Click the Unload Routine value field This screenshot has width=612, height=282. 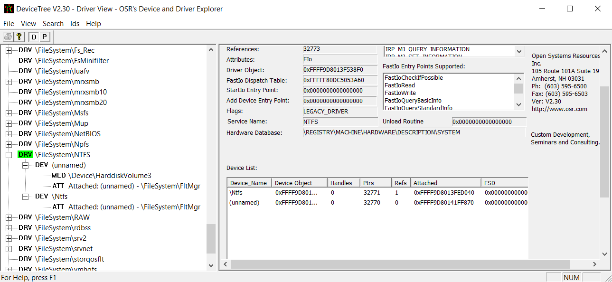tap(489, 122)
